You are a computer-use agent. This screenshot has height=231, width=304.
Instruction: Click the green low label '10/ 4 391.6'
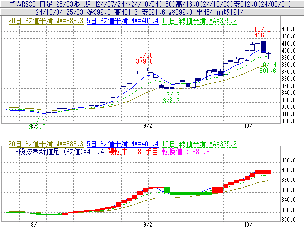point(268,68)
